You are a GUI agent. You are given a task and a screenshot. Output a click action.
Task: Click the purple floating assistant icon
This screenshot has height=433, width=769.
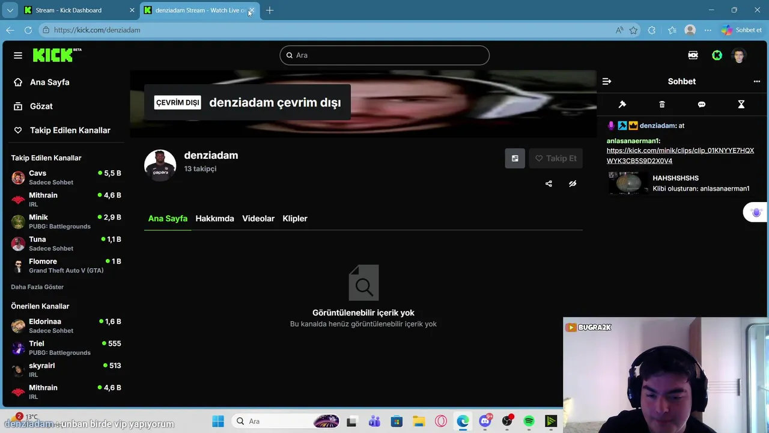[x=756, y=212]
